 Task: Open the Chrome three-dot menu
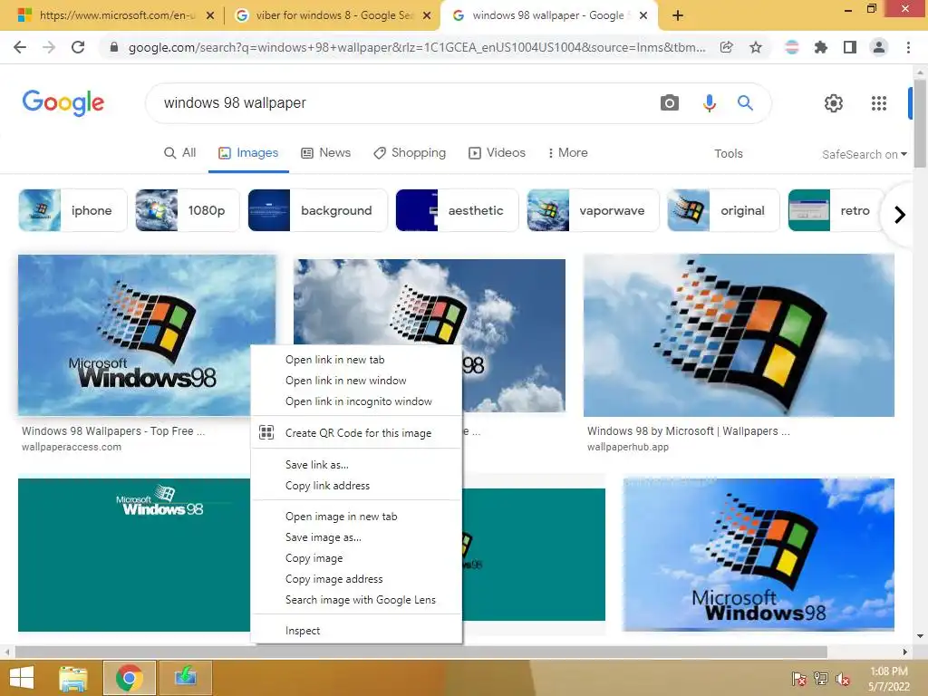click(x=908, y=47)
